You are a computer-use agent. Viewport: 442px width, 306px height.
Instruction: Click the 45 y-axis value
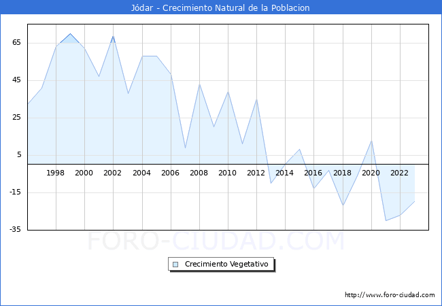(16, 80)
